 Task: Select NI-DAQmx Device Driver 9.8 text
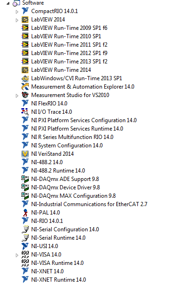click(x=66, y=187)
